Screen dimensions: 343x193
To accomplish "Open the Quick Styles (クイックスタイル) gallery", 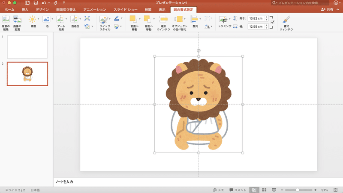I will click(x=104, y=20).
